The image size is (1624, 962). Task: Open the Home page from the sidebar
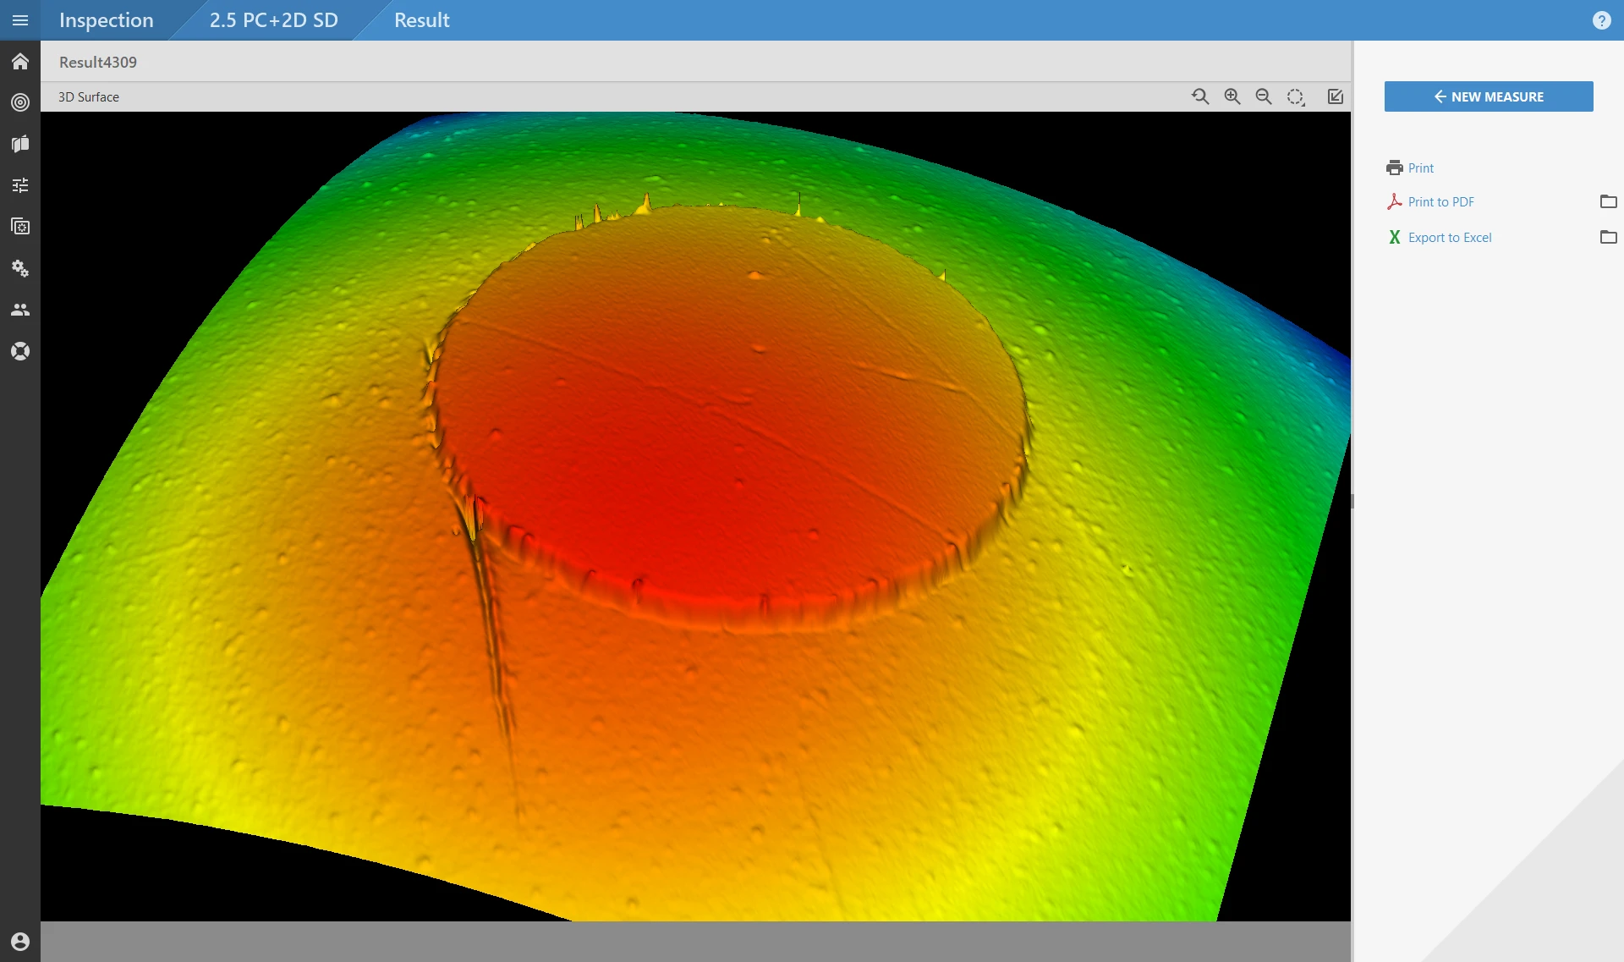click(20, 61)
